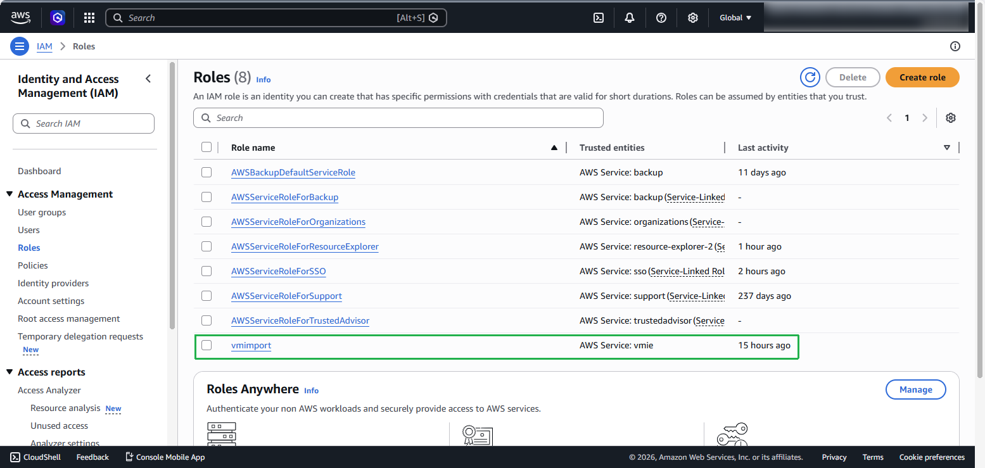Open Cookie preferences in footer
This screenshot has height=468, width=985.
coord(932,457)
